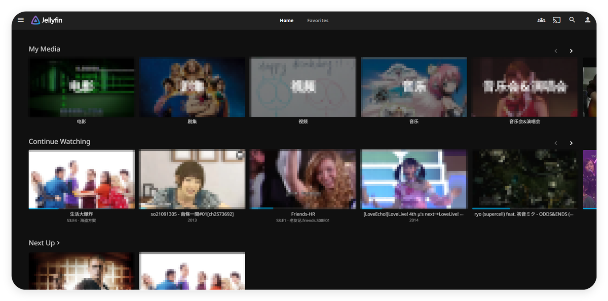Click the 音乐会&演唱会 label text

[x=525, y=122]
